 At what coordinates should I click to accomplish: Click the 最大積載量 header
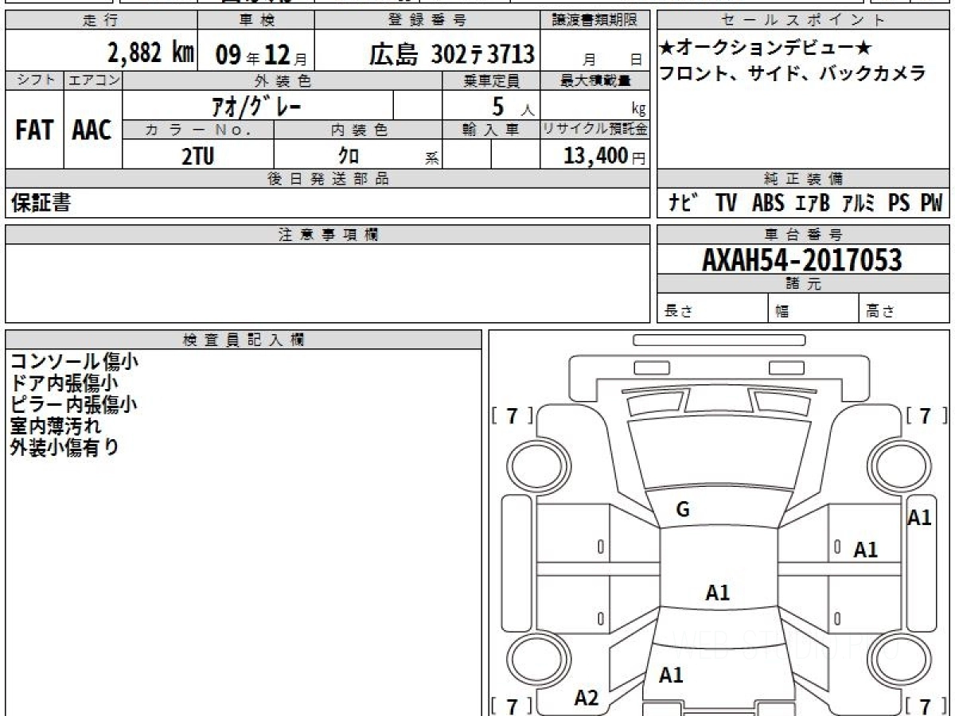pos(595,80)
